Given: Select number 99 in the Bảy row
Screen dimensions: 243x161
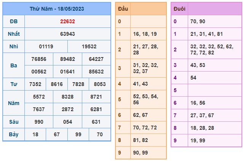Looking at the screenshot, I should coord(78,134).
